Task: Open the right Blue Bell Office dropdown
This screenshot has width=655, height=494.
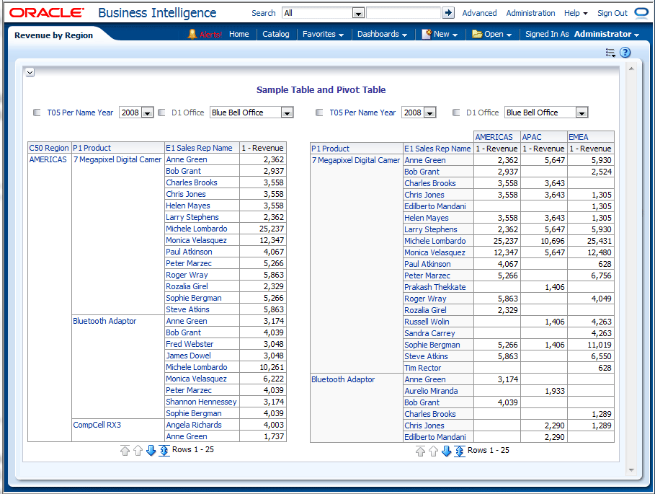Action: 582,113
